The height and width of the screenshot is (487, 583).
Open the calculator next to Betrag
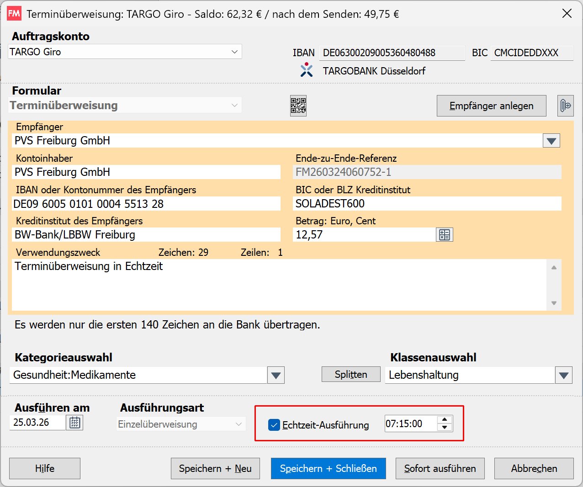[445, 235]
